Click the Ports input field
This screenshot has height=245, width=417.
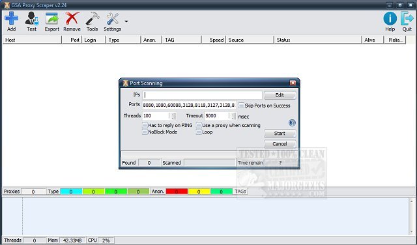190,106
